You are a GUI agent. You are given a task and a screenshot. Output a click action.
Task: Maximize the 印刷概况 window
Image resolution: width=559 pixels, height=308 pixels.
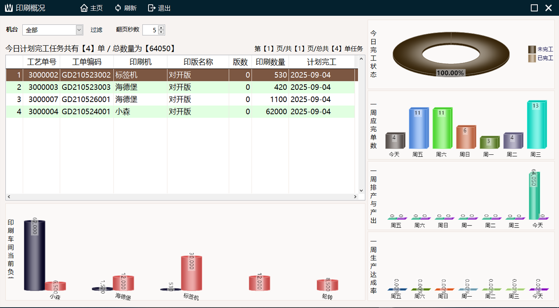point(534,8)
